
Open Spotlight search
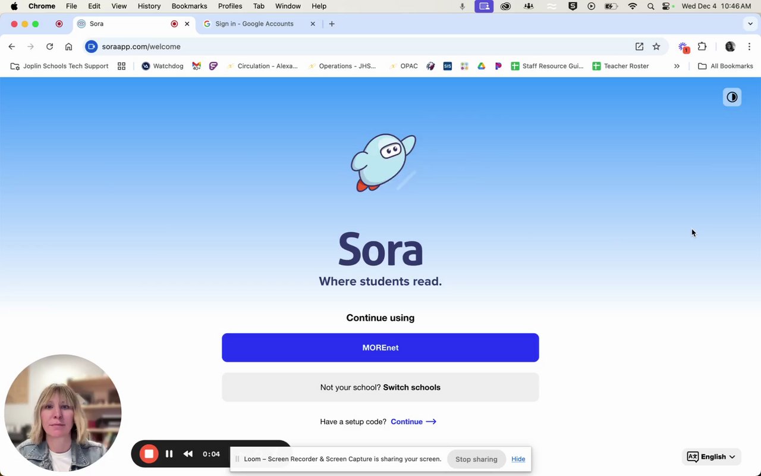[650, 6]
